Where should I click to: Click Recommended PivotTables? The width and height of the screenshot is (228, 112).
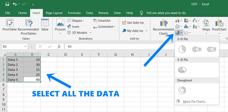click(x=28, y=27)
